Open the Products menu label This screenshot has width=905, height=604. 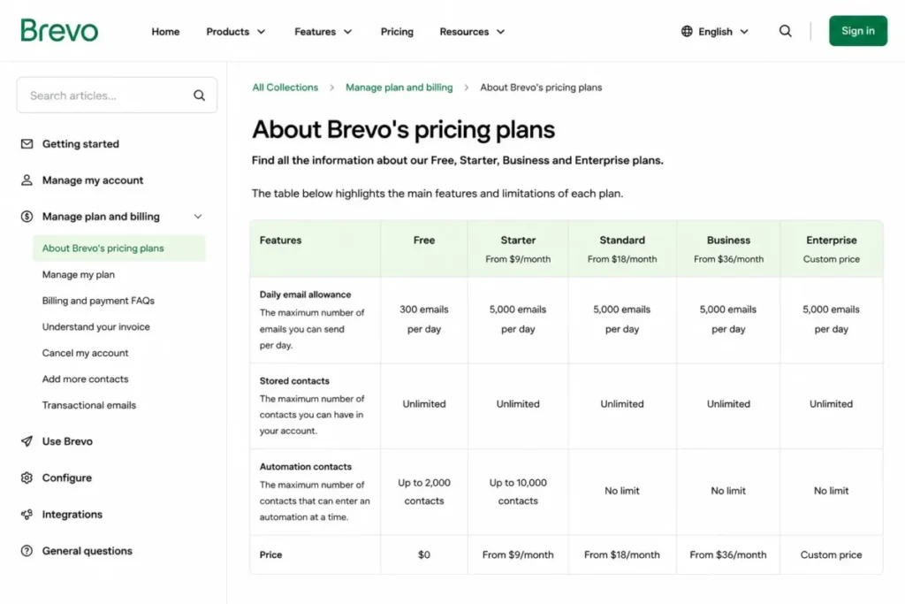(x=227, y=32)
